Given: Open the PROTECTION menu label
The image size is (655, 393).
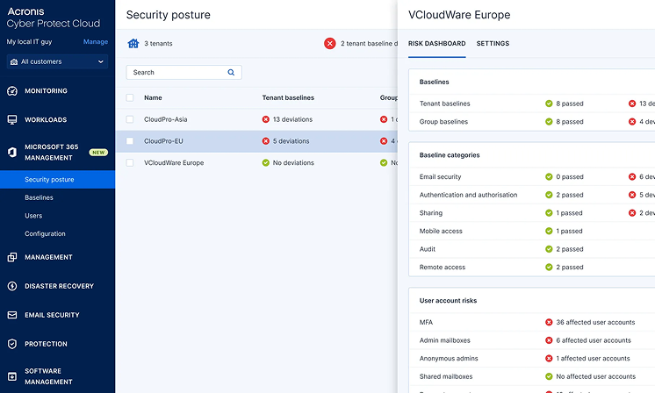Looking at the screenshot, I should point(46,344).
